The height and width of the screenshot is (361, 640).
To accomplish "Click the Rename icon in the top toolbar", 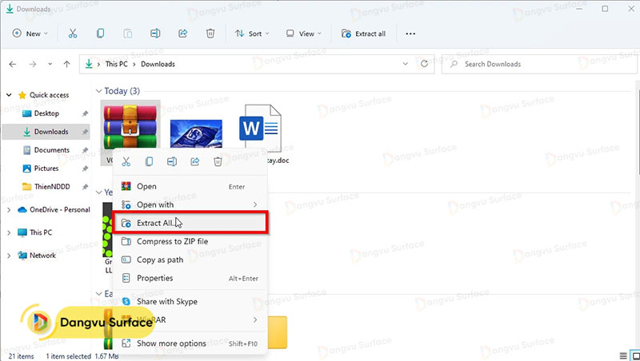I will click(x=155, y=34).
